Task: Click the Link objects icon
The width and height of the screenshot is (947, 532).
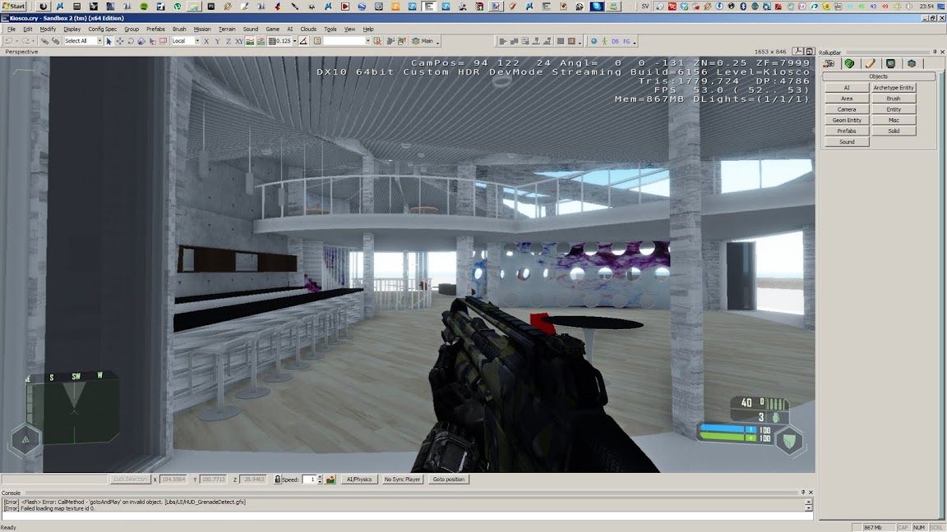Action: [x=44, y=41]
